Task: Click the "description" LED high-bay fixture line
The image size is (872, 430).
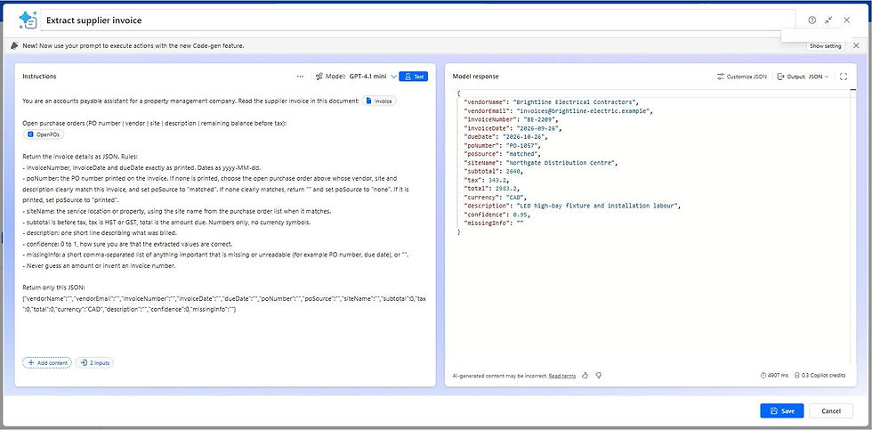Action: tap(572, 206)
